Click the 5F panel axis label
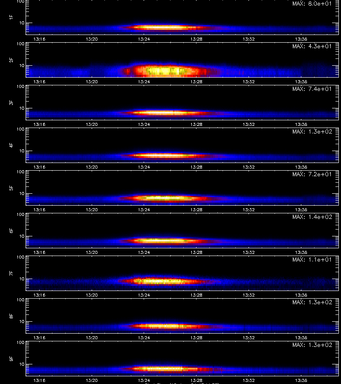The width and height of the screenshot is (341, 384). coord(11,188)
